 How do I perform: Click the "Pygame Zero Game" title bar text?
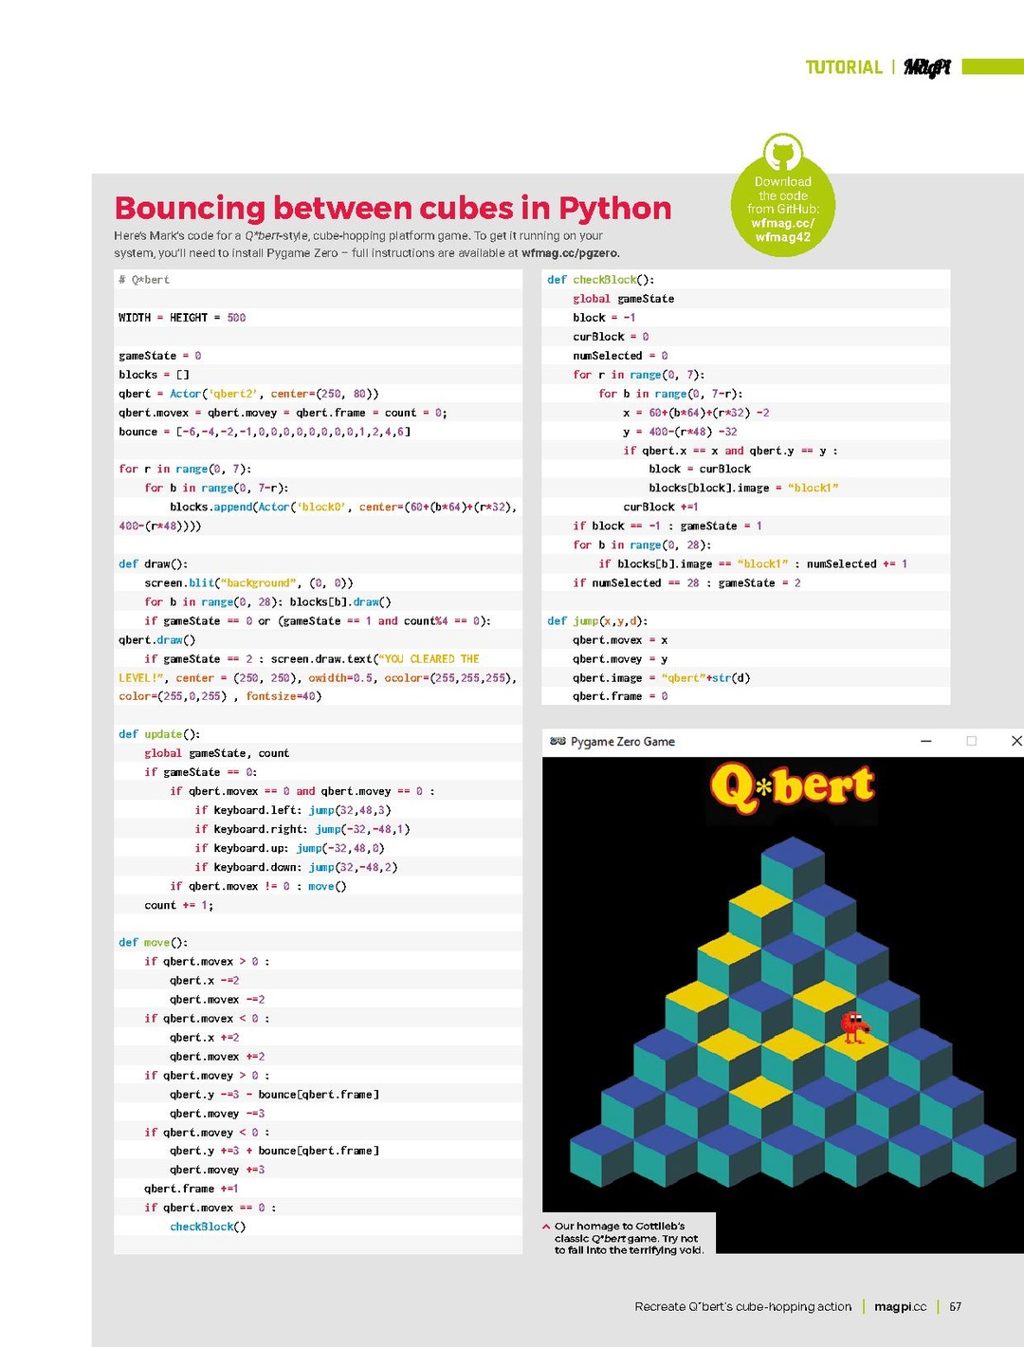pos(623,742)
